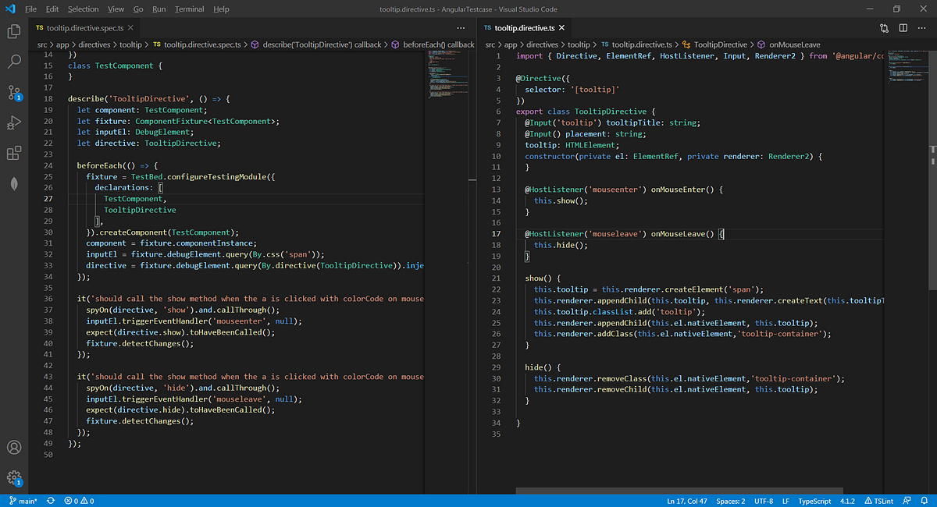Open Source Control view with pending badge

point(14,92)
